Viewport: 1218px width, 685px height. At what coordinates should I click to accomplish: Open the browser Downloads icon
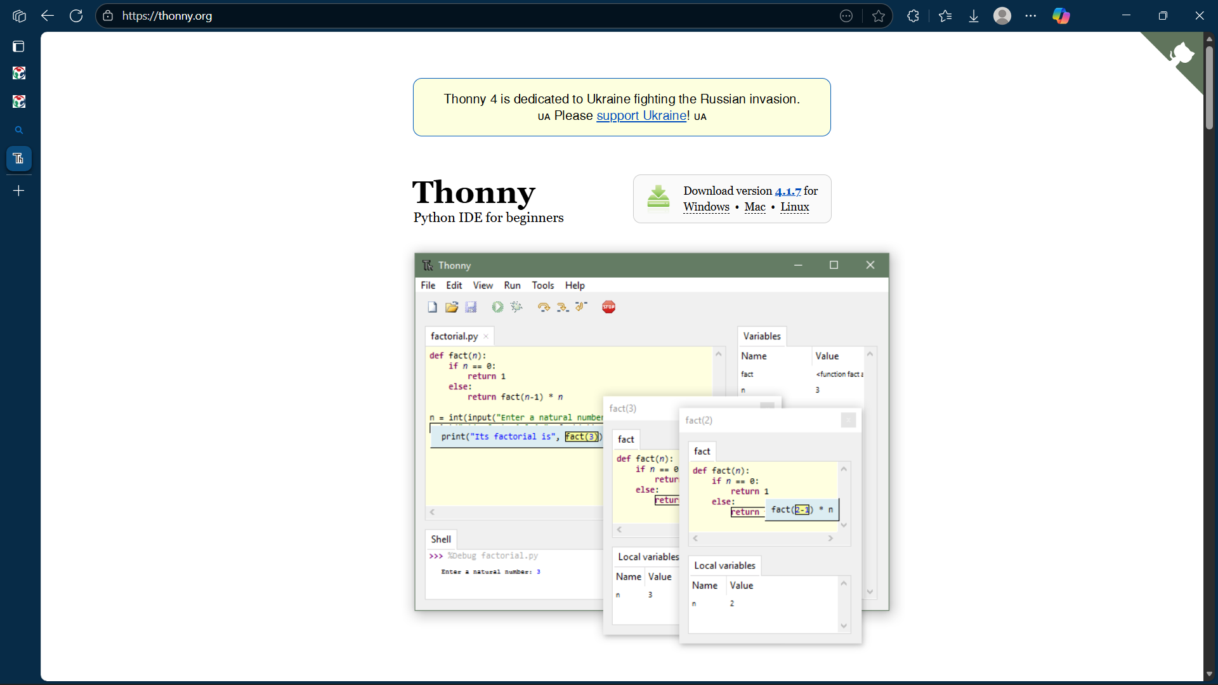(x=972, y=16)
